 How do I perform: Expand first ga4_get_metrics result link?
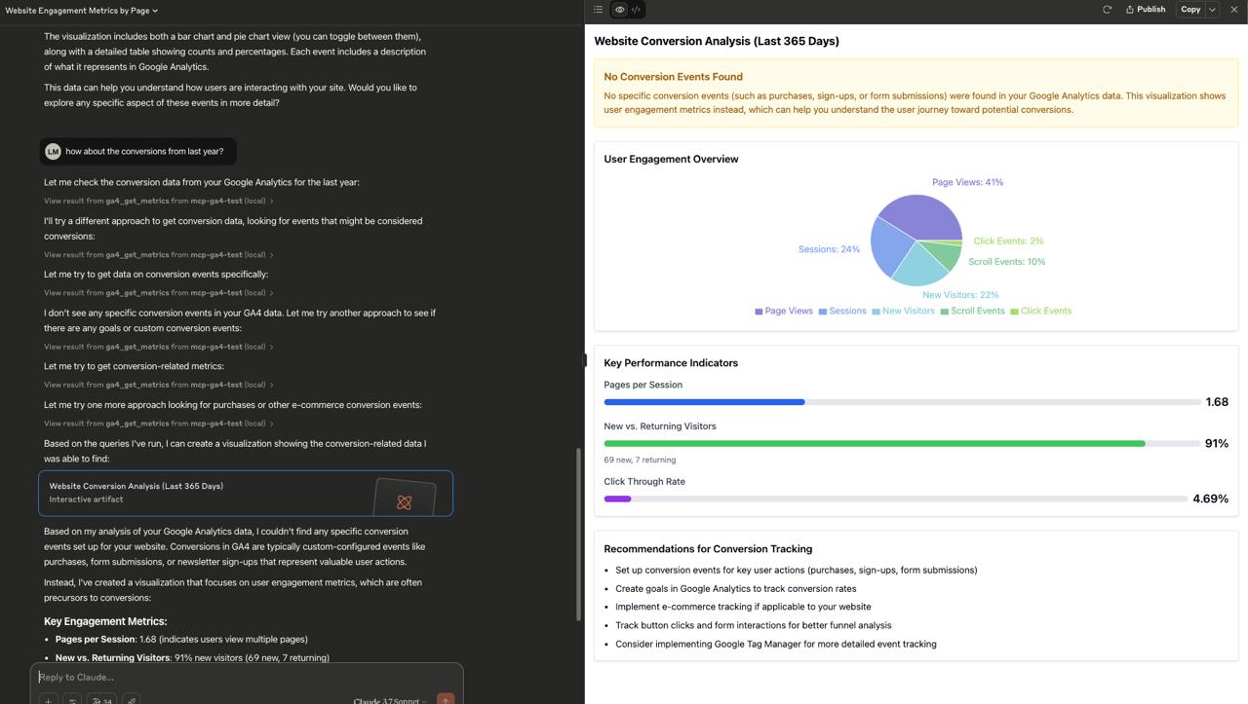(158, 202)
